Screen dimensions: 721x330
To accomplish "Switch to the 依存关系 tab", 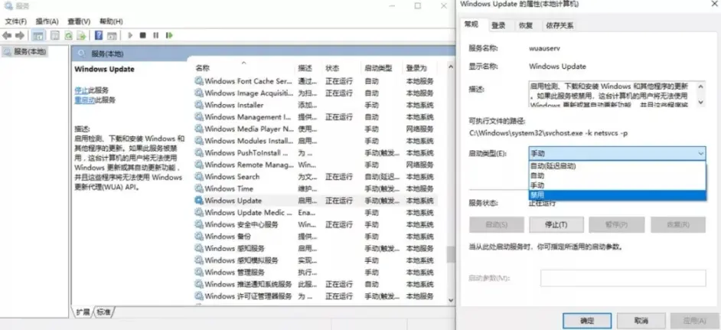I will [x=560, y=25].
